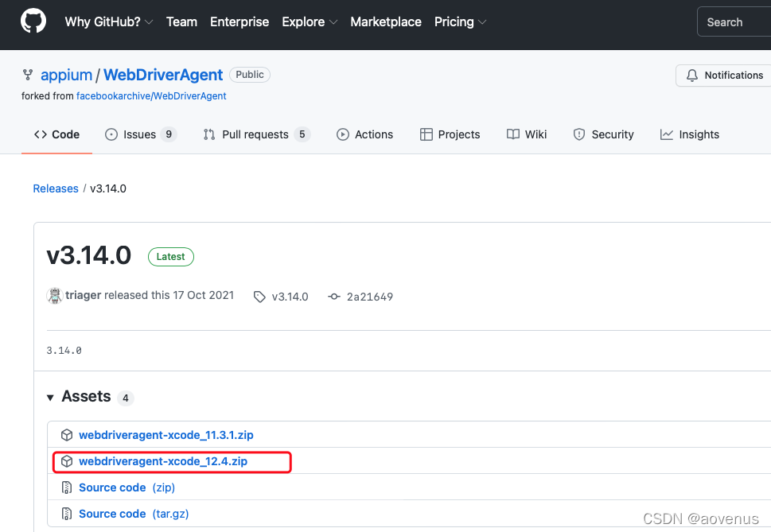Click the Issues count badge 9
771x532 pixels.
point(169,134)
